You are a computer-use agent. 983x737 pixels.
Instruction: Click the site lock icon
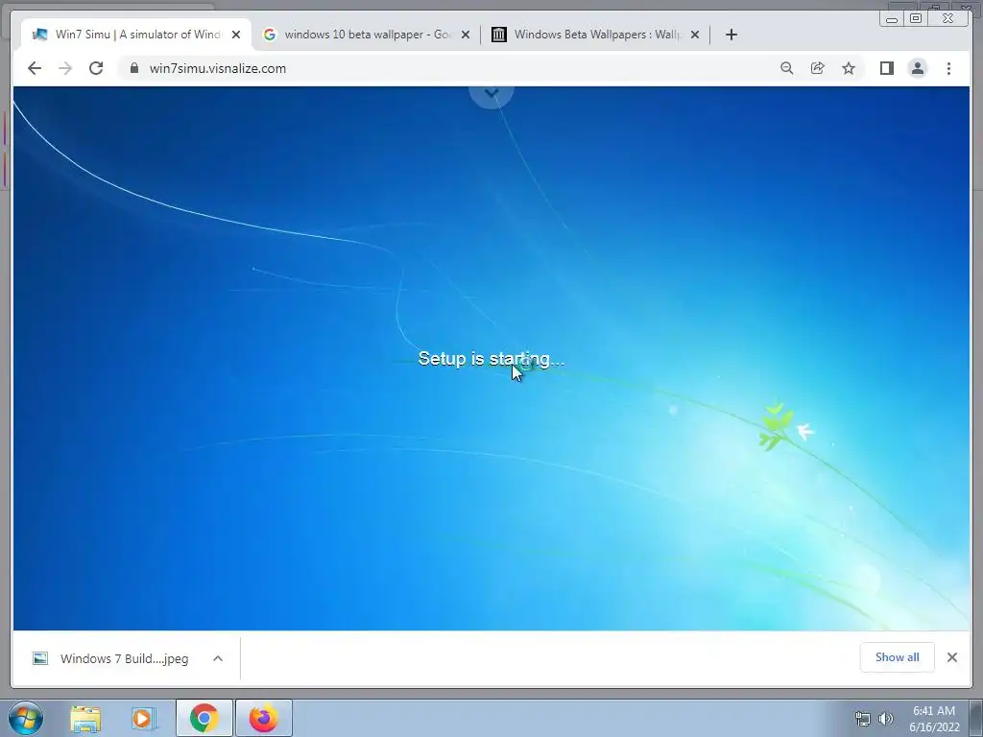(x=134, y=68)
